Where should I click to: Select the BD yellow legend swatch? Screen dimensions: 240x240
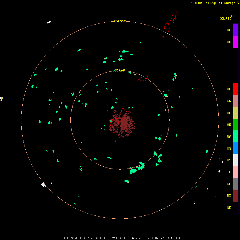(x=235, y=113)
